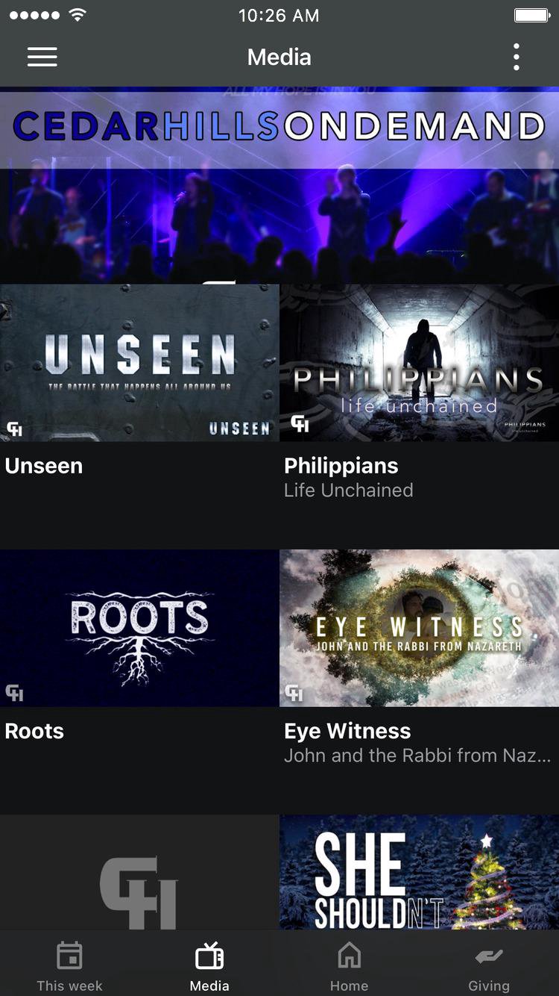The height and width of the screenshot is (996, 559).
Task: Open the three-dot overflow menu
Action: tap(516, 57)
